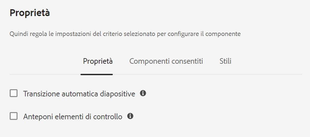View allowed components via Componenti consentiti
The height and width of the screenshot is (137, 310).
point(166,61)
